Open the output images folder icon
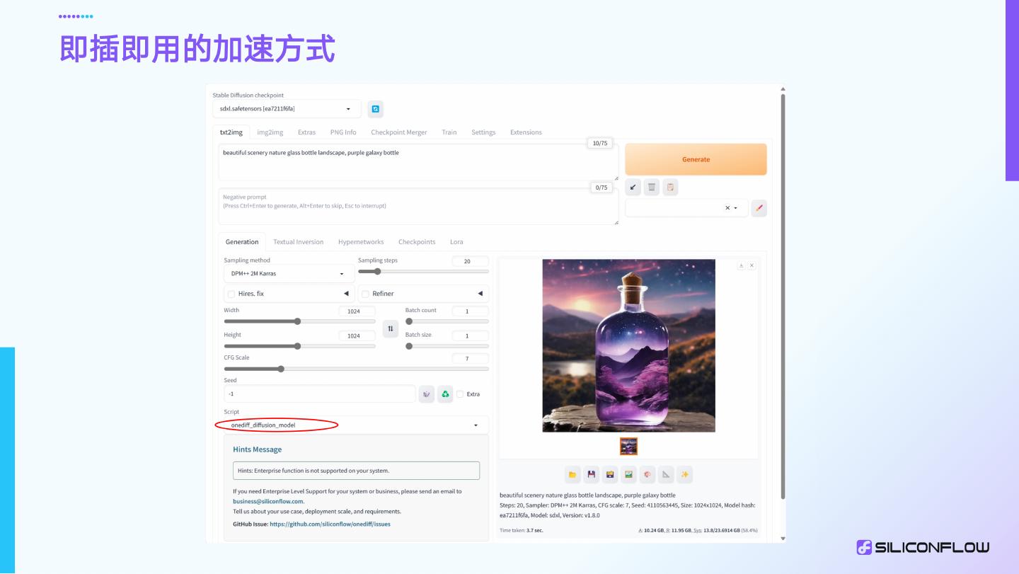The width and height of the screenshot is (1019, 574). (x=572, y=474)
